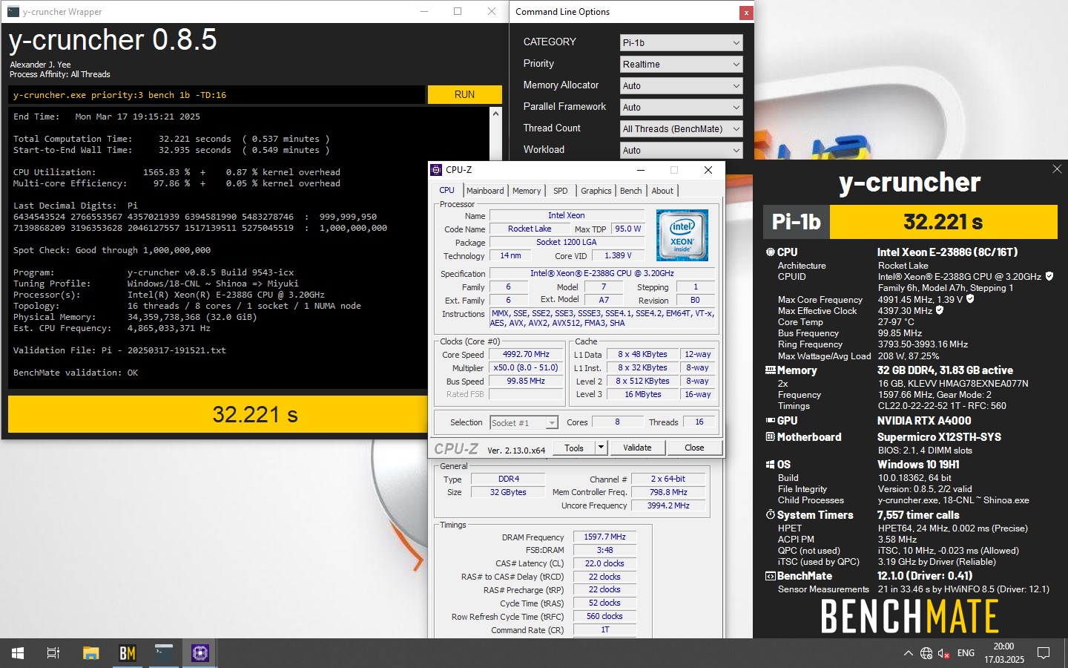Click the verified shield next to CPUID
The image size is (1068, 668).
click(1049, 276)
